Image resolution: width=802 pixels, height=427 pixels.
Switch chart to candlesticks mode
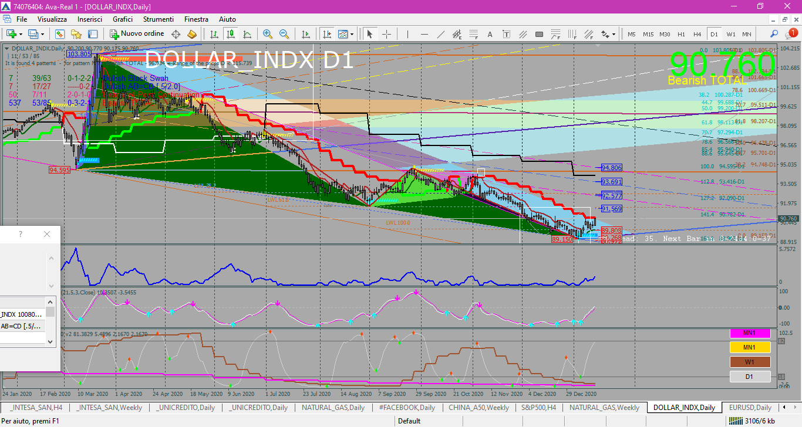pyautogui.click(x=230, y=34)
